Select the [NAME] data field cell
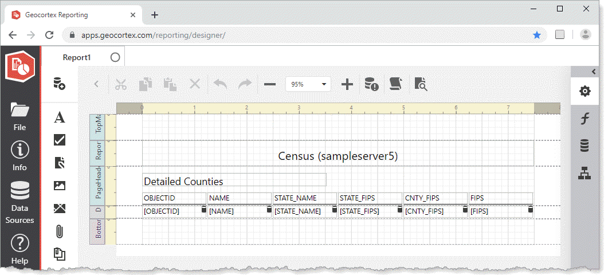 pos(239,212)
